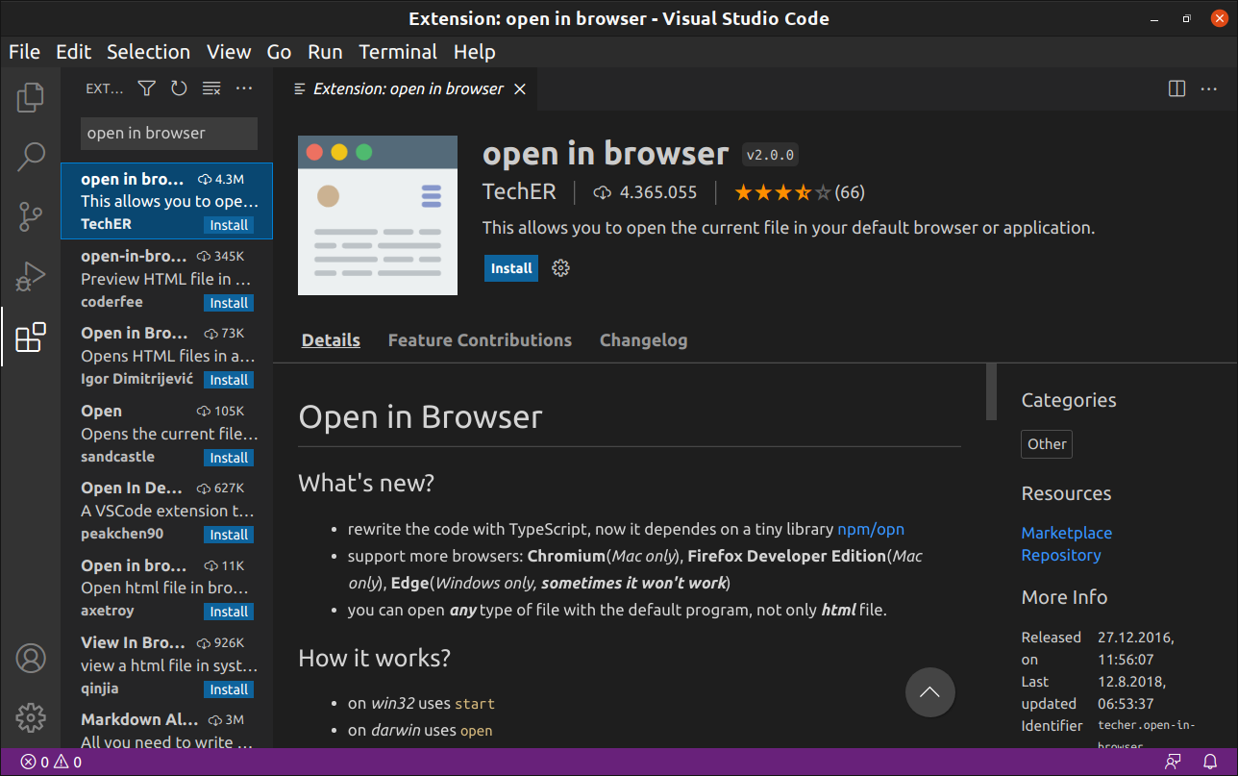
Task: Open editor more actions menu
Action: coord(1209,88)
